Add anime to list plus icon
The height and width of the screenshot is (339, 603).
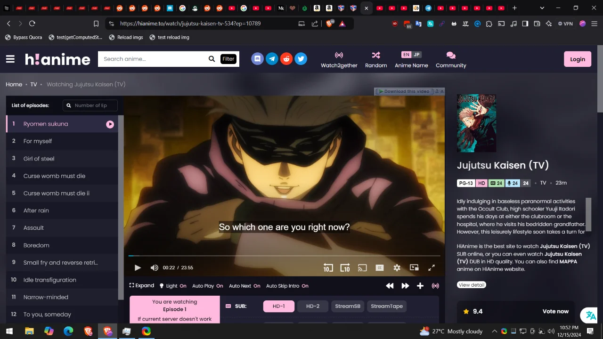[x=420, y=286]
